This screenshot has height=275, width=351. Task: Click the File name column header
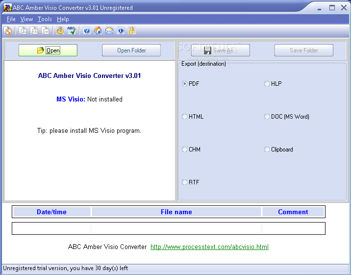pyautogui.click(x=176, y=212)
